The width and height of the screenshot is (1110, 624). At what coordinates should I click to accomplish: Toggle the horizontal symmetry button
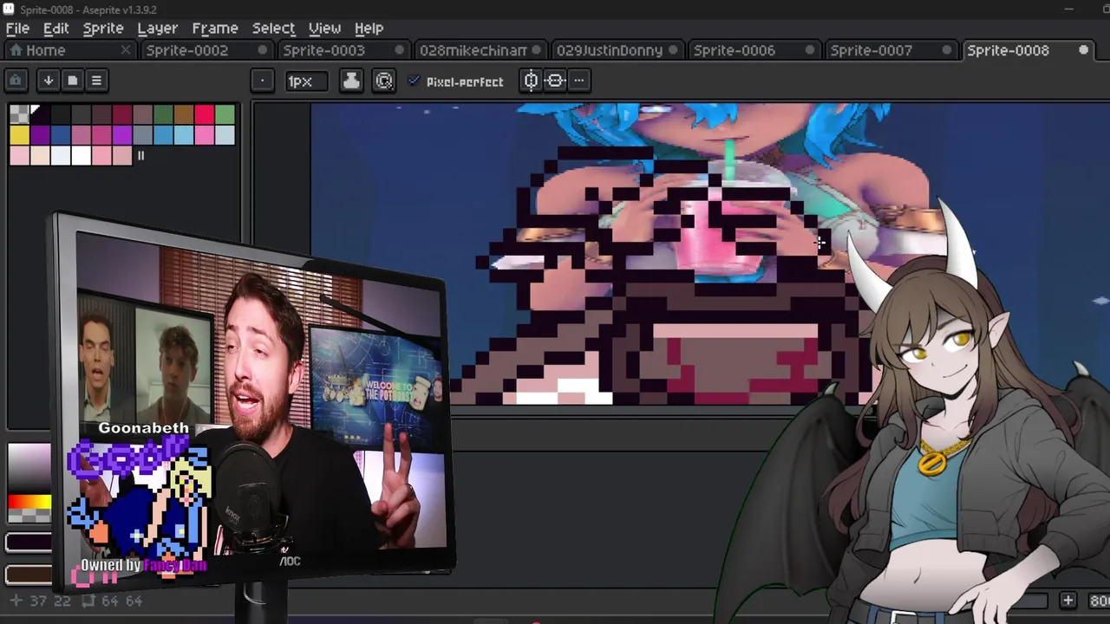(x=555, y=81)
